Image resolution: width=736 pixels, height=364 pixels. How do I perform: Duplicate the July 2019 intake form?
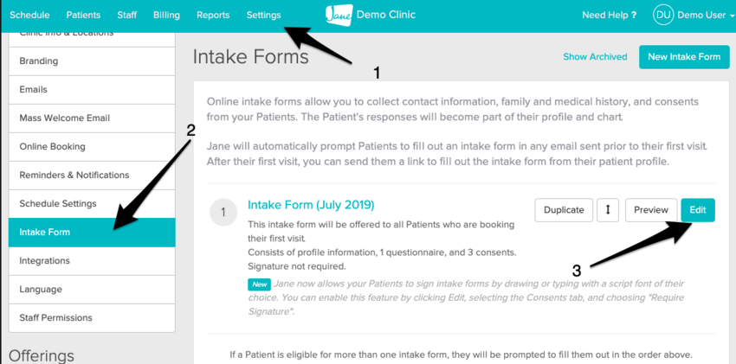tap(565, 210)
